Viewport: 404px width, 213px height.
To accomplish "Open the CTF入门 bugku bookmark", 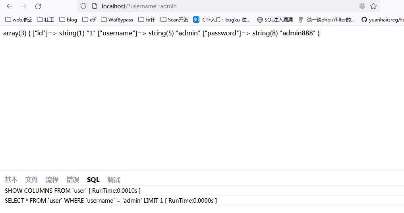I will [222, 19].
